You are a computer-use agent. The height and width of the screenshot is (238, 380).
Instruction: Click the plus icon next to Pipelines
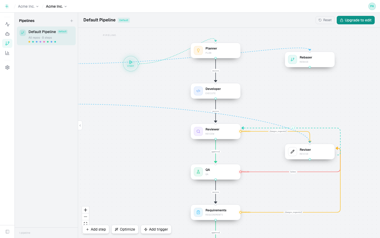point(72,21)
